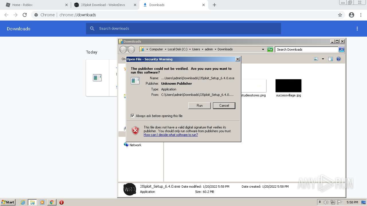Click Local Disk (C:) breadcrumb
This screenshot has height=206, width=367.
point(177,49)
